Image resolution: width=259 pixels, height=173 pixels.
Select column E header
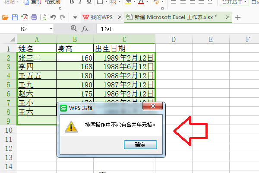coord(211,39)
